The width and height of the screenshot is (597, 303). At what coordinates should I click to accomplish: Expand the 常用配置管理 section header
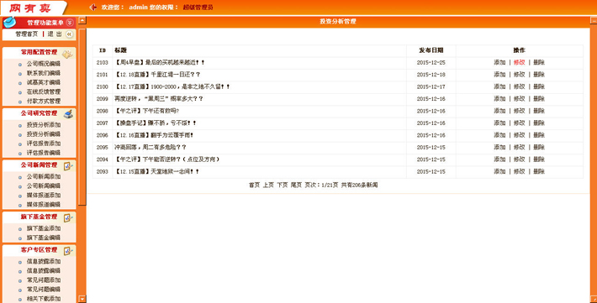(x=39, y=53)
